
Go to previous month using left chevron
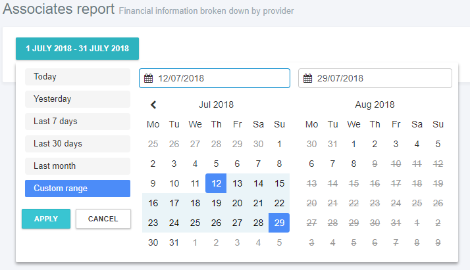click(153, 104)
